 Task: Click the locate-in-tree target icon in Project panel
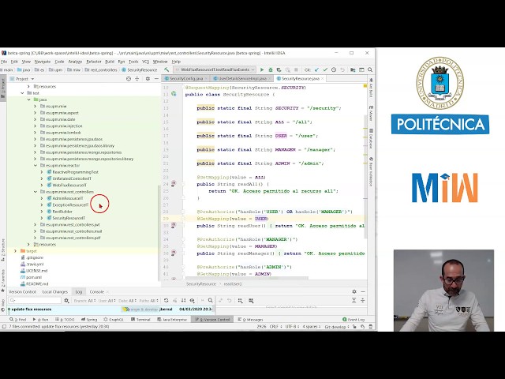(129, 79)
